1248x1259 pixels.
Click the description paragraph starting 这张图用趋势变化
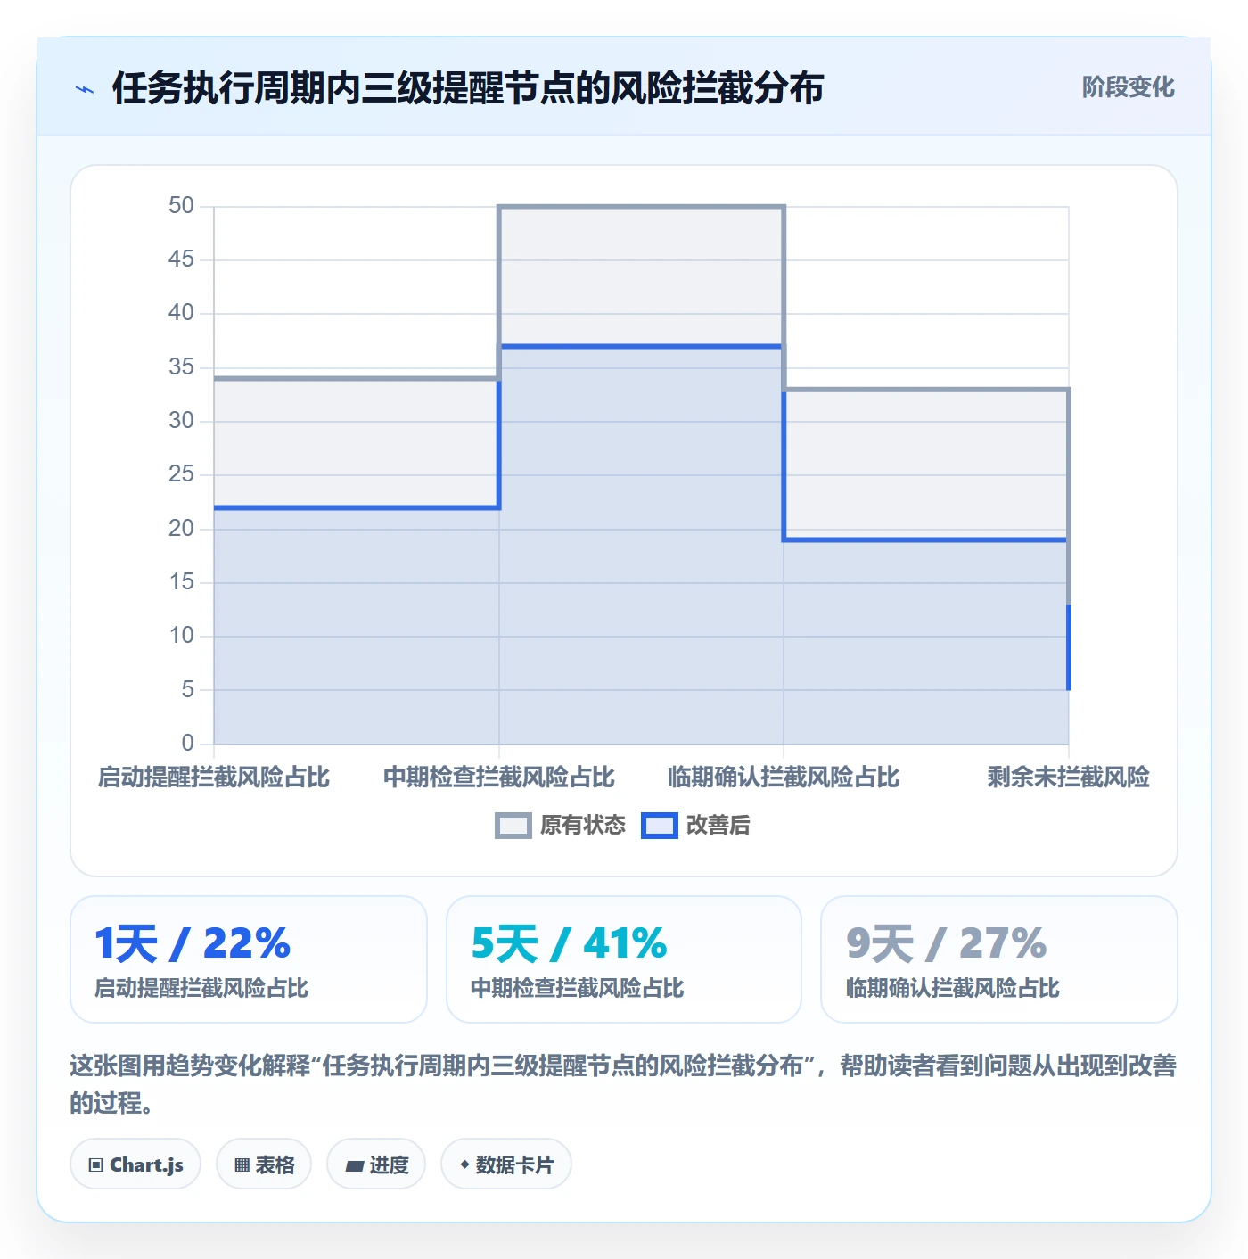point(623,1084)
